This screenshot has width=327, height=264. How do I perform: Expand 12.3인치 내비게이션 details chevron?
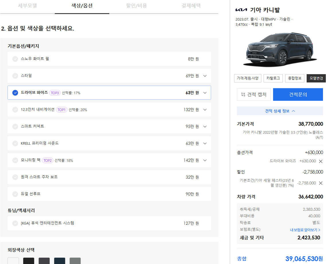(205, 109)
